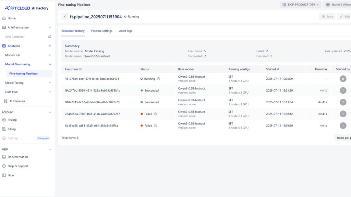Viewport: 351px width, 197px height.
Task: Click the T avatar in the f9e247bd row
Action: (x=343, y=90)
